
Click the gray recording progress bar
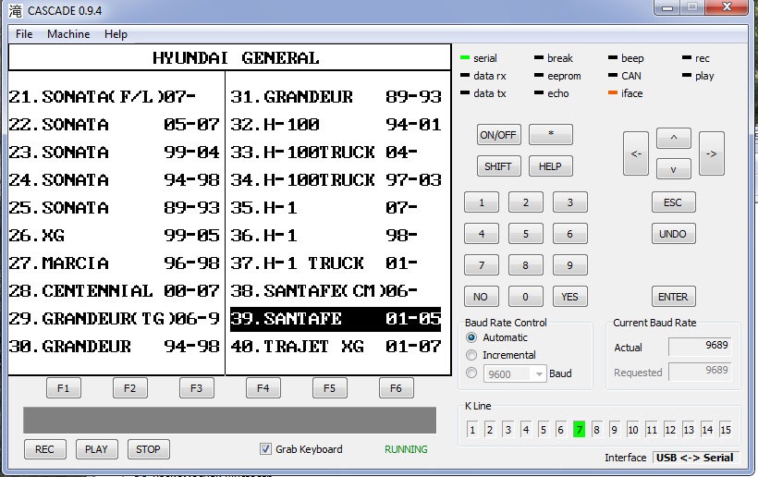229,420
